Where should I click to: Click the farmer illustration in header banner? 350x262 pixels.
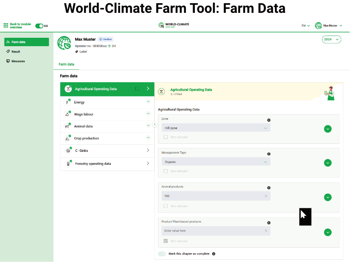(330, 93)
